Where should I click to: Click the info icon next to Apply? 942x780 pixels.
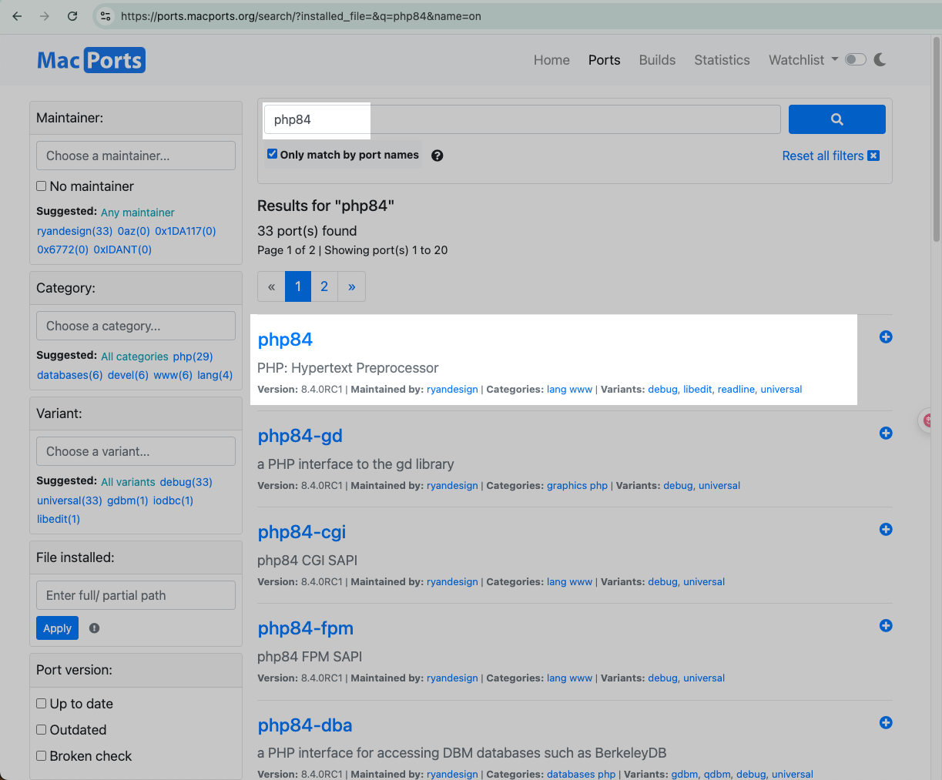click(94, 628)
